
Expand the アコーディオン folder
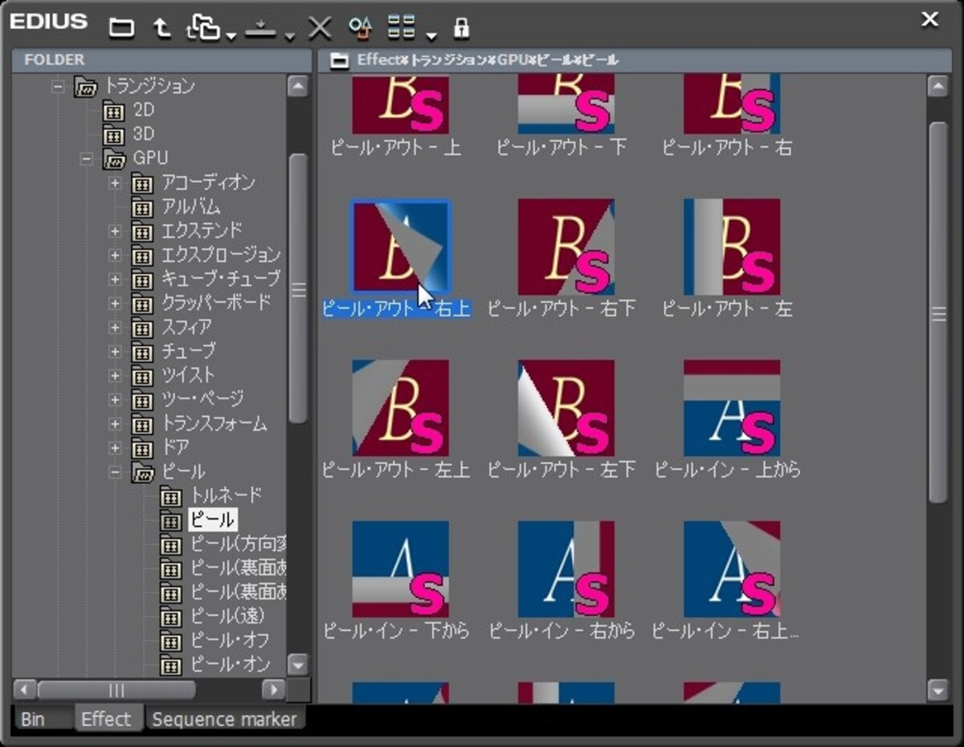115,183
